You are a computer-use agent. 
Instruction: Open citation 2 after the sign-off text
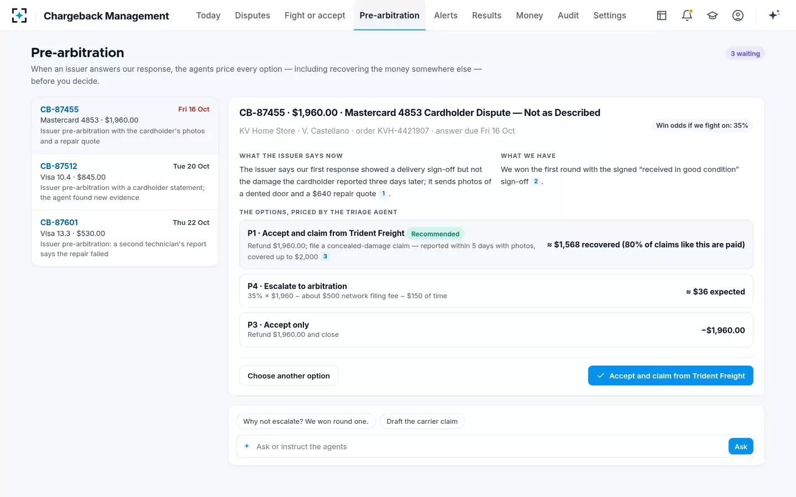click(536, 181)
